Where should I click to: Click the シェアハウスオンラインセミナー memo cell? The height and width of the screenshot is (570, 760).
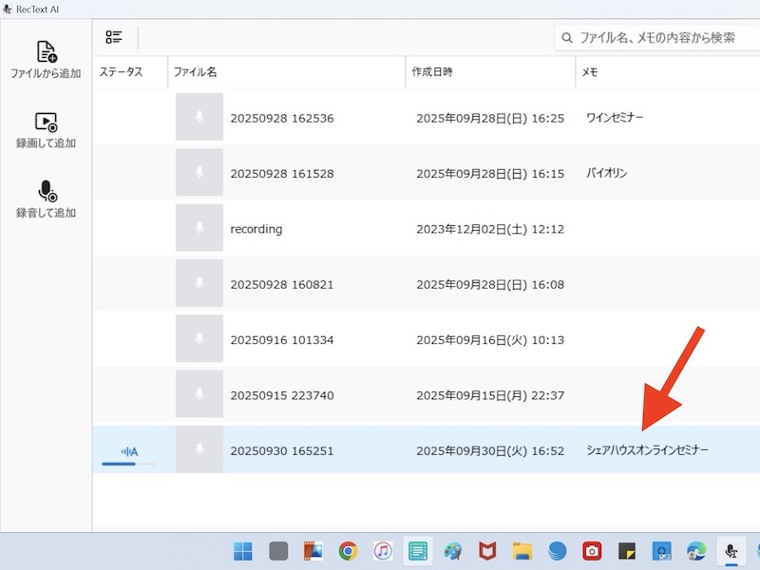(x=647, y=450)
